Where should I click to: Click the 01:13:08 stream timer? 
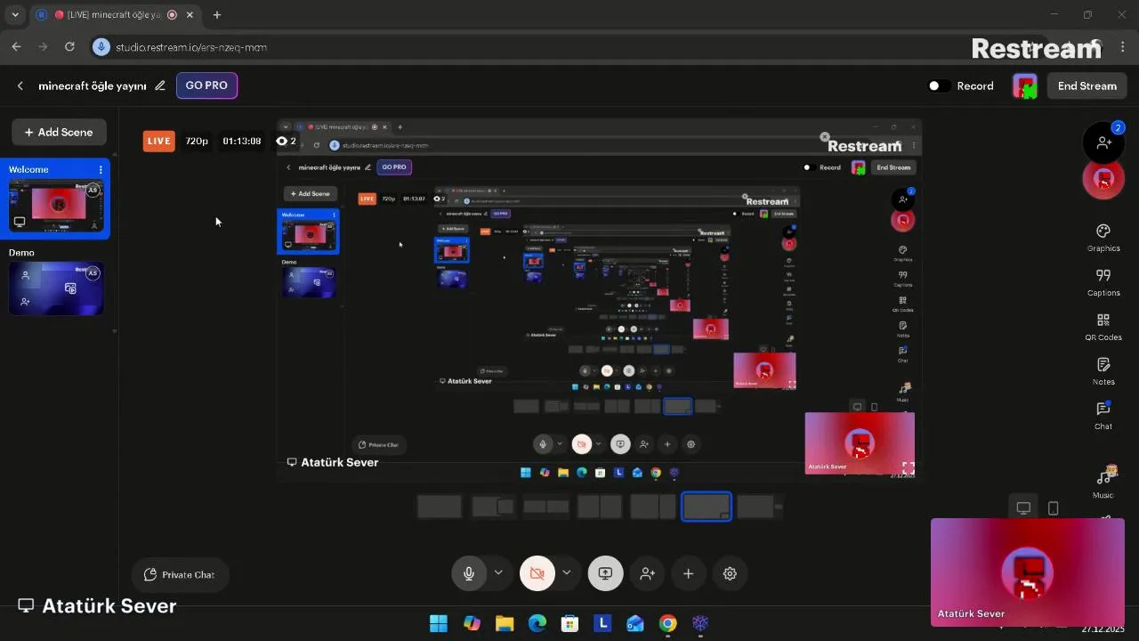(242, 141)
